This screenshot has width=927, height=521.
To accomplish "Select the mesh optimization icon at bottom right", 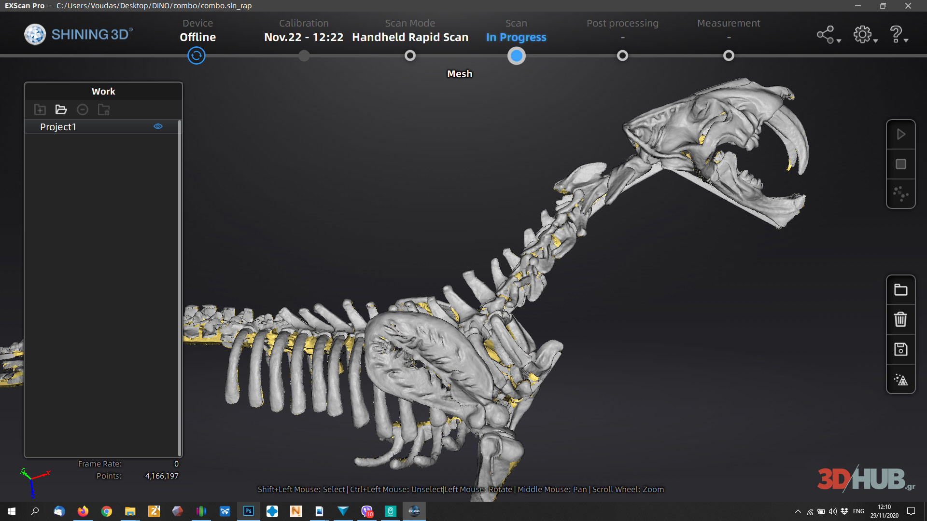I will pyautogui.click(x=900, y=379).
